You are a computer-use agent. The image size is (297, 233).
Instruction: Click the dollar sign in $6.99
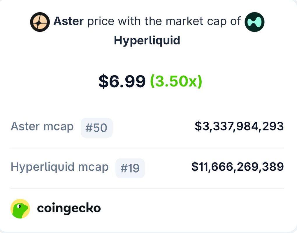pos(103,81)
